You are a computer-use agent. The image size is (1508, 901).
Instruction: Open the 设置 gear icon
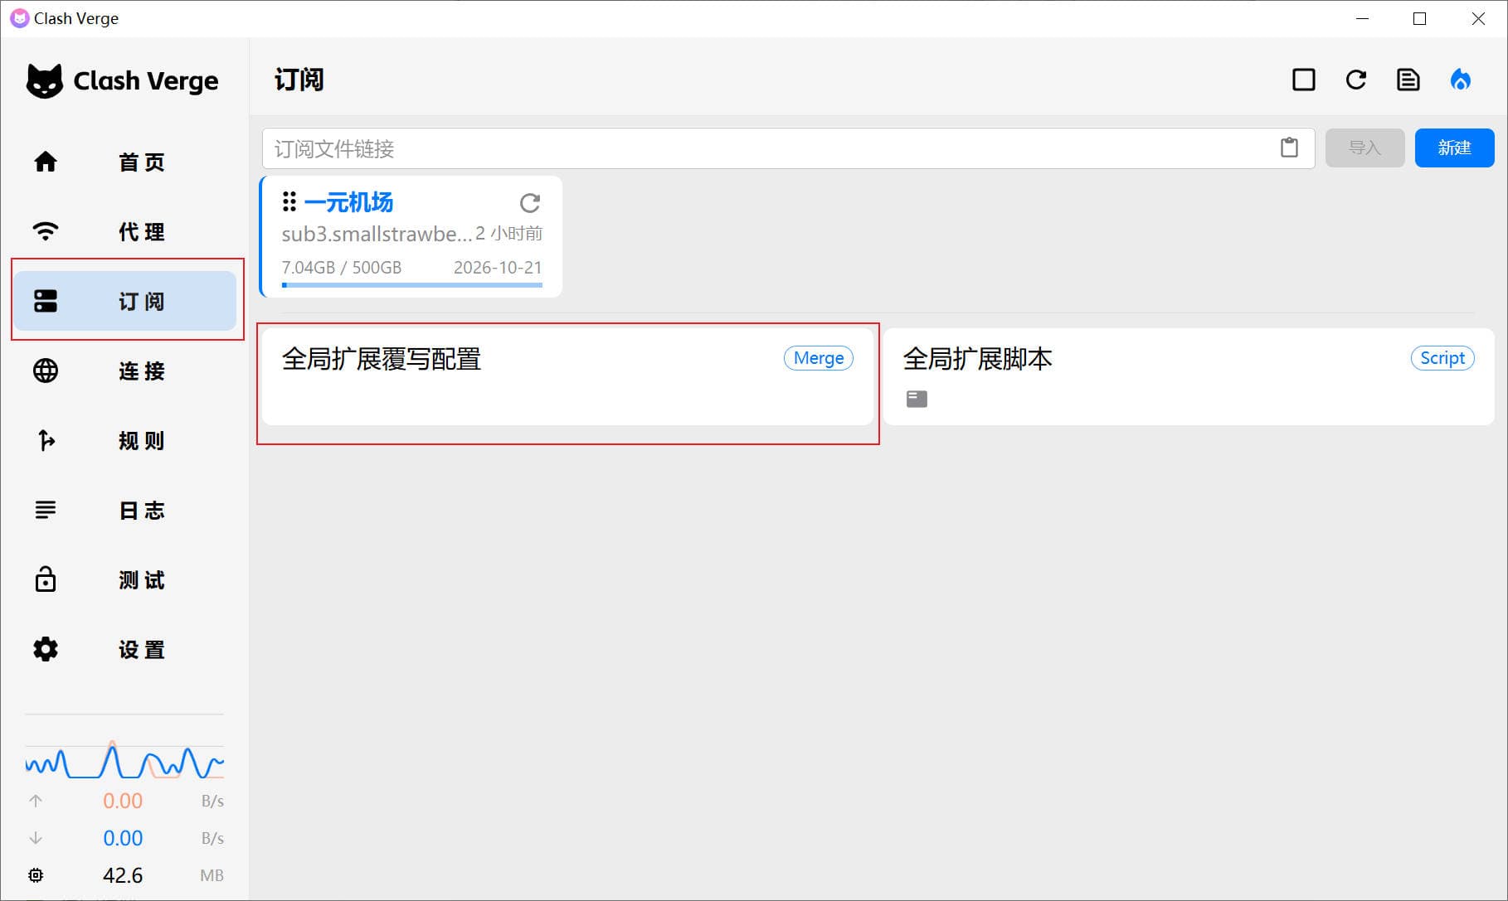(46, 649)
